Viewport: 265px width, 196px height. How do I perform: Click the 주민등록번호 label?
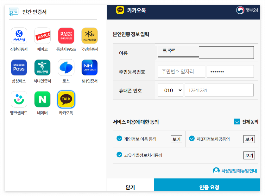132,72
